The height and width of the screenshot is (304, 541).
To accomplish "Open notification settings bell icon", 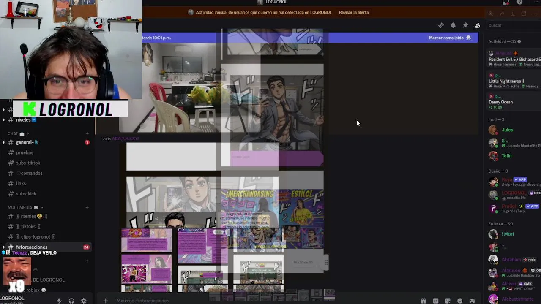I will 453,25.
